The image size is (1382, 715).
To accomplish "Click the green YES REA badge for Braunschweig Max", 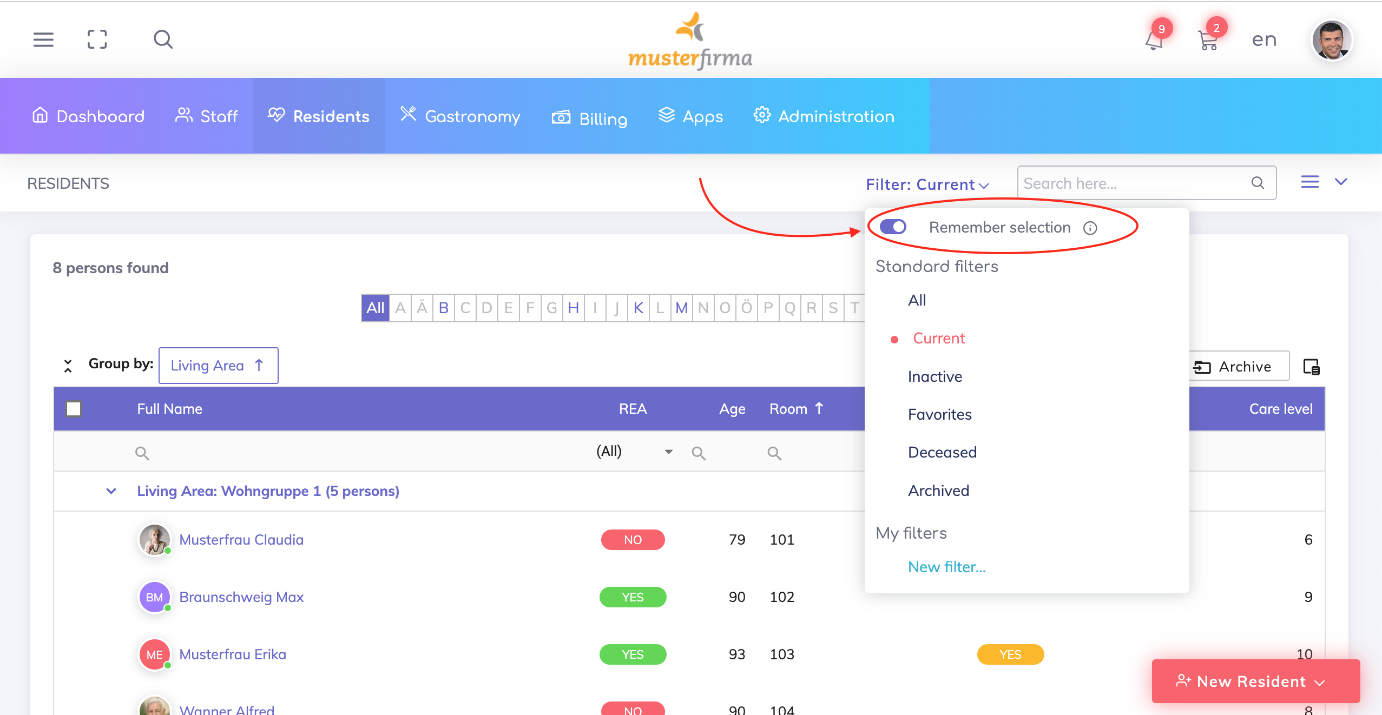I will click(633, 597).
